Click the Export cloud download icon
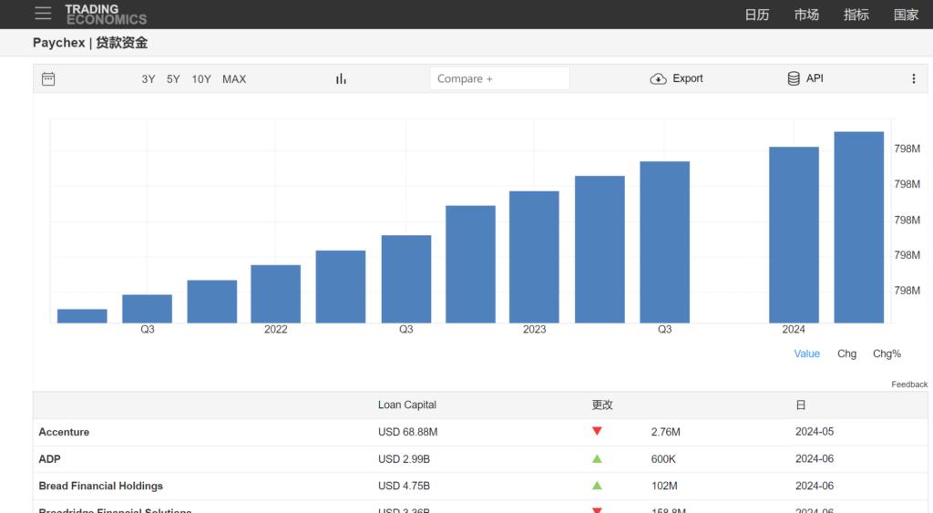 tap(658, 78)
